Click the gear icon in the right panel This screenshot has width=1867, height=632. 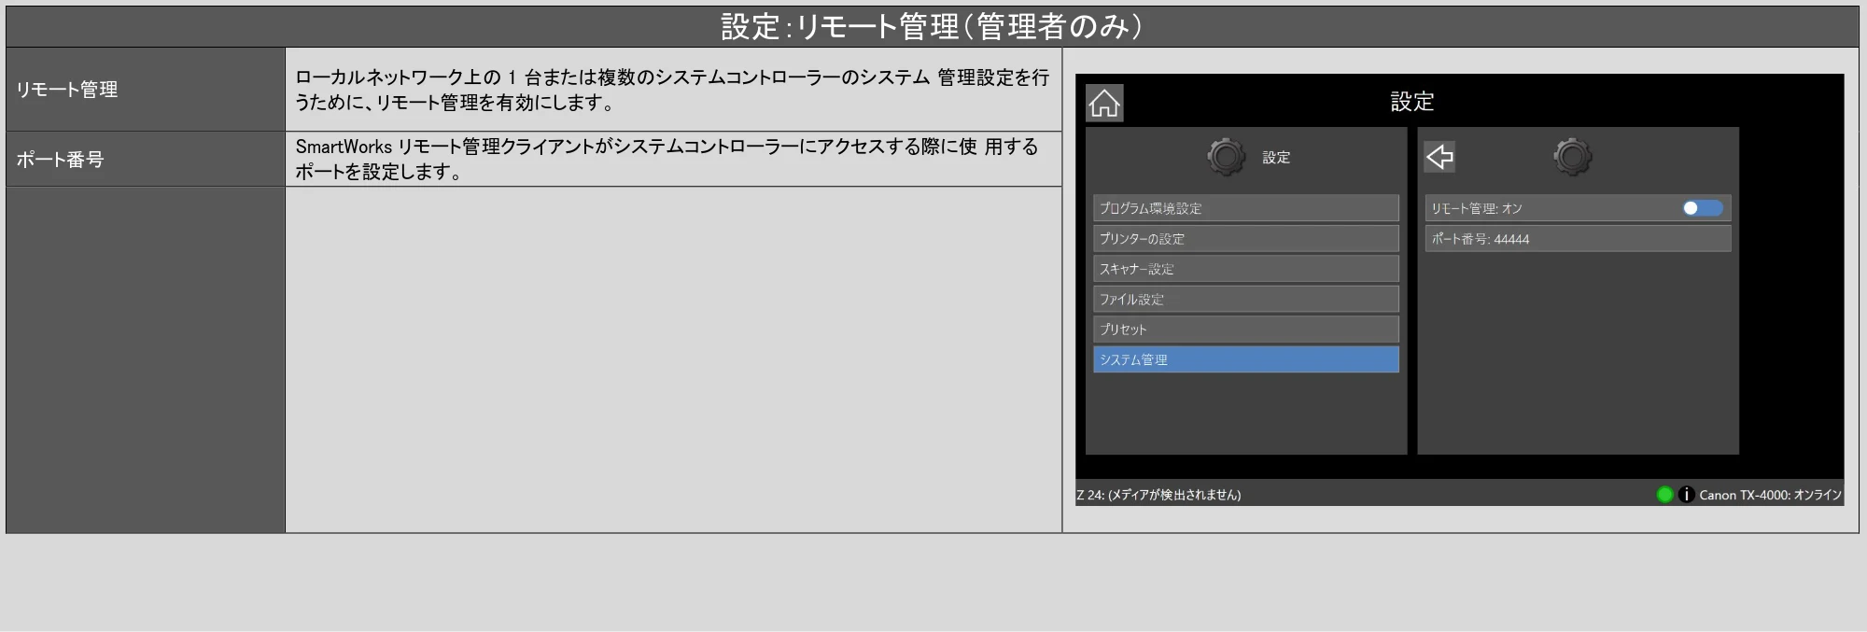(1573, 157)
